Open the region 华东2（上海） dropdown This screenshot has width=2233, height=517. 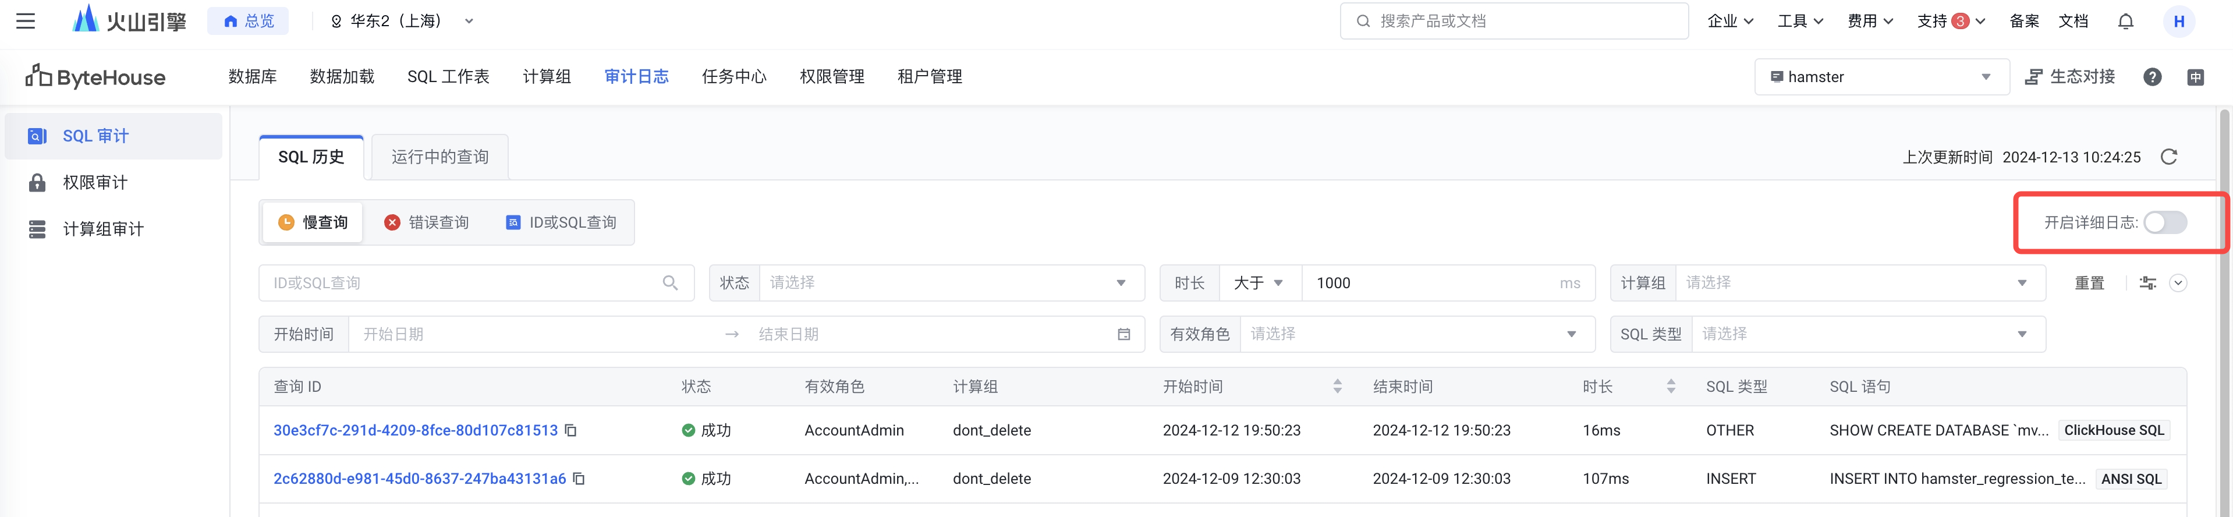[402, 21]
